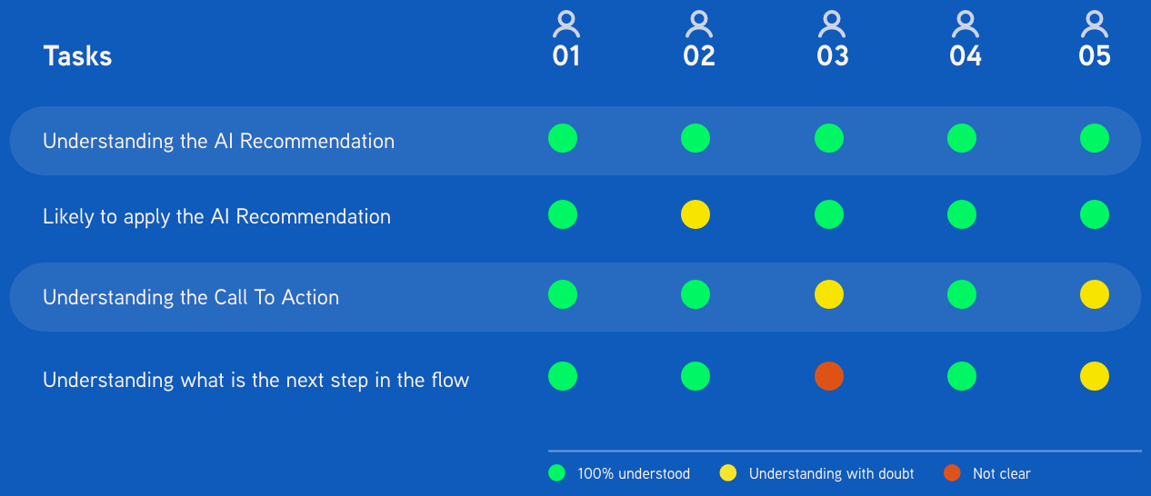The height and width of the screenshot is (496, 1151).
Task: Select the next step in the flow row label
Action: click(256, 380)
